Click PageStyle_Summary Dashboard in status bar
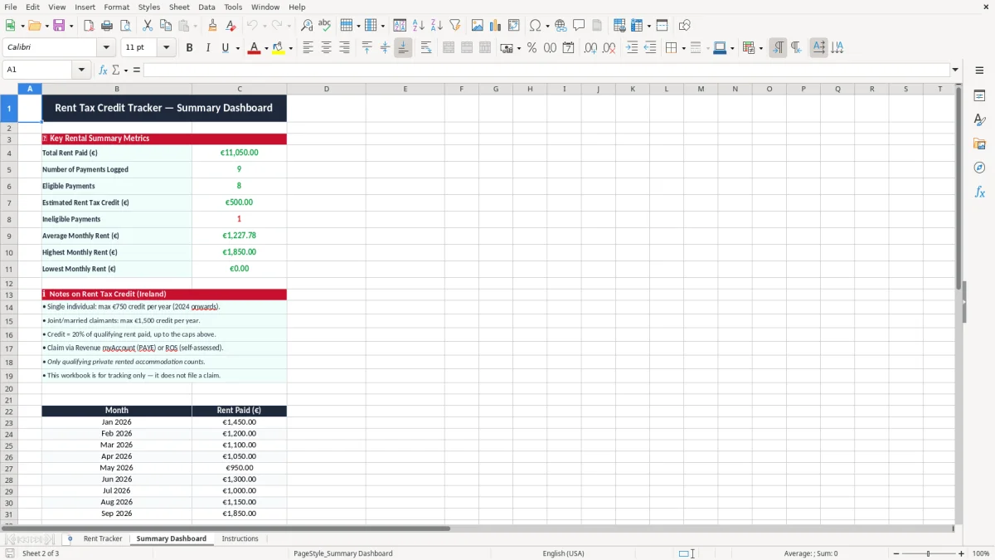The height and width of the screenshot is (560, 995). coord(343,553)
